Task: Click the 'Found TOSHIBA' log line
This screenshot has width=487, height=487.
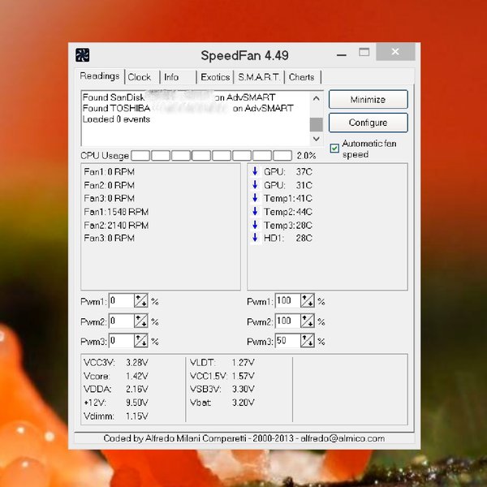Action: (188, 108)
